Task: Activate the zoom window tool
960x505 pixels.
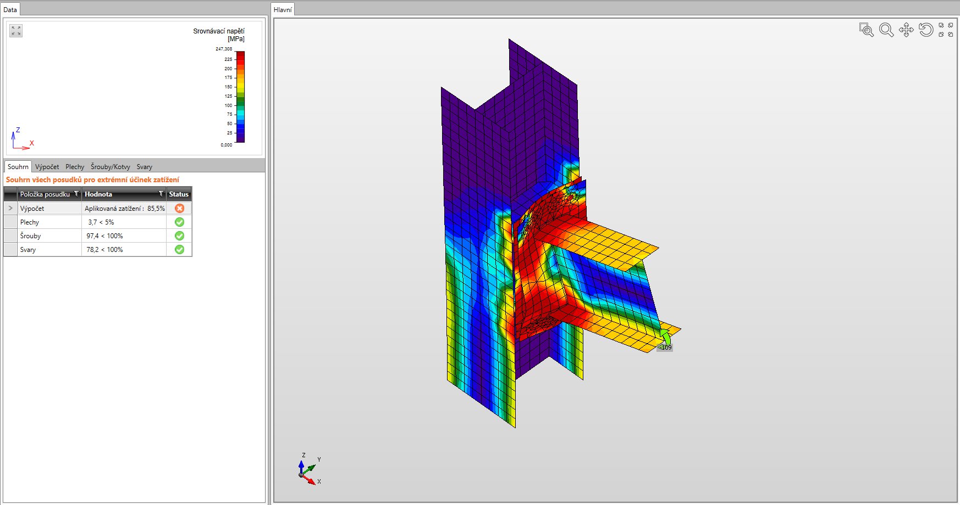Action: pyautogui.click(x=866, y=30)
